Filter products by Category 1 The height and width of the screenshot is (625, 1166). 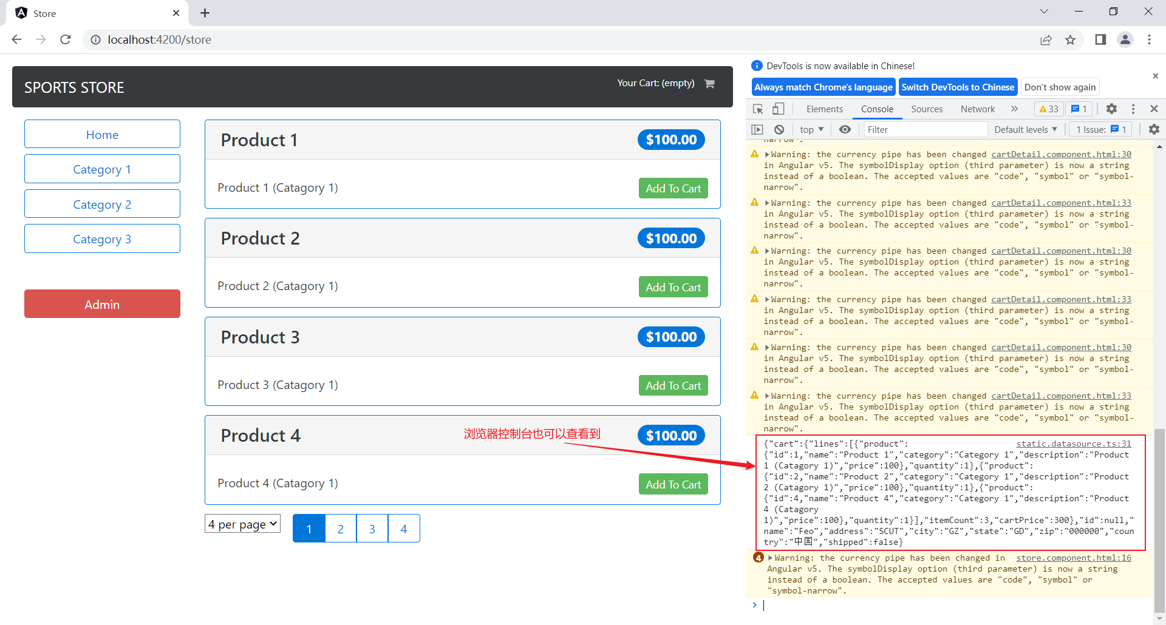coord(102,169)
